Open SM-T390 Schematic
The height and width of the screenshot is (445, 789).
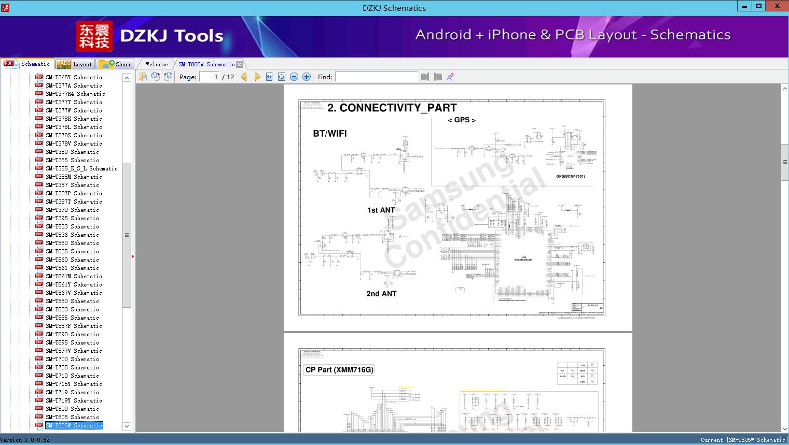72,210
